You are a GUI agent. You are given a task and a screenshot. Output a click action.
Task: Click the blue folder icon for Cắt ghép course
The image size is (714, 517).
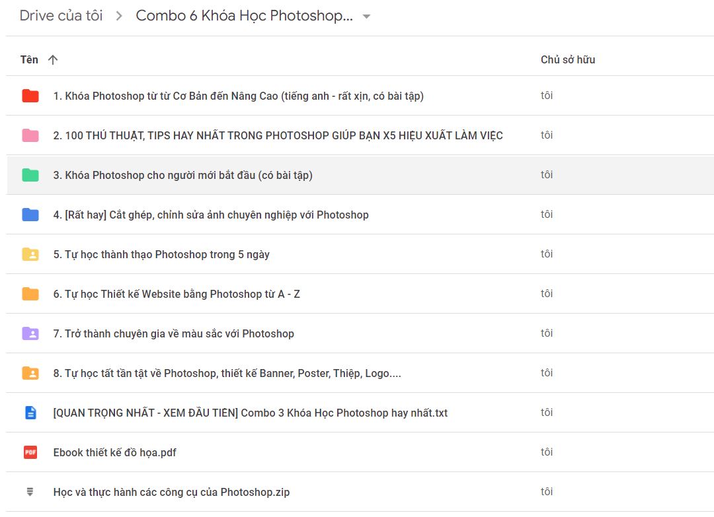tap(30, 215)
